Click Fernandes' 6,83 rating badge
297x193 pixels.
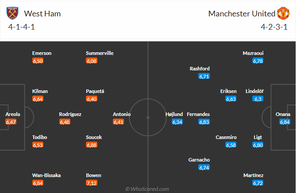coord(204,122)
